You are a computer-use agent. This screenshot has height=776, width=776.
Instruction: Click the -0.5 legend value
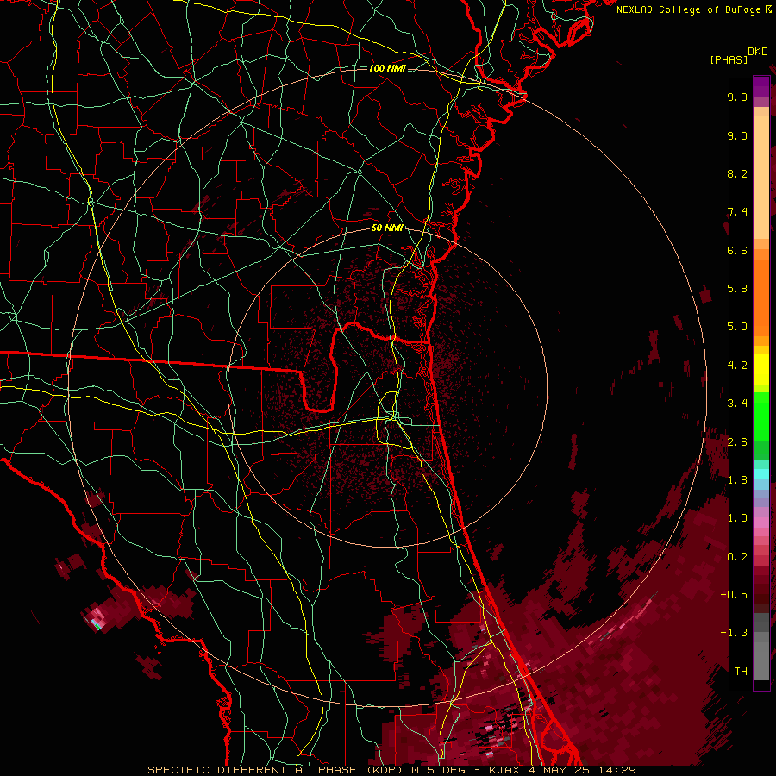tap(734, 595)
